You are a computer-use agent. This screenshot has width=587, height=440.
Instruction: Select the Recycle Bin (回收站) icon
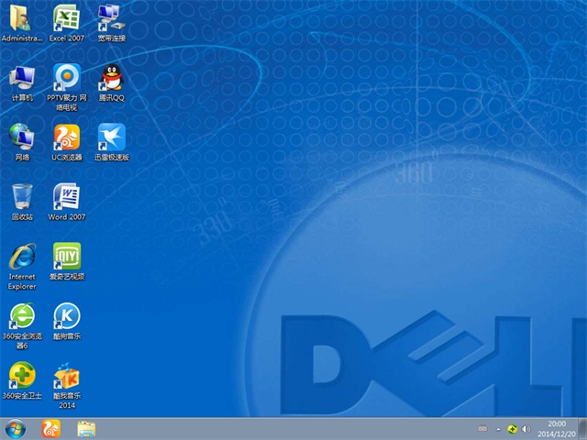tap(22, 196)
